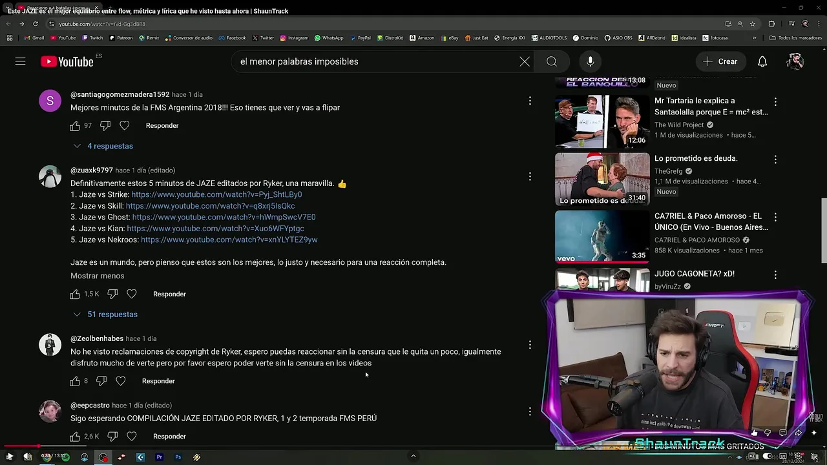Reply to @zuaxk9797 with Responder
This screenshot has height=465, width=827.
169,294
